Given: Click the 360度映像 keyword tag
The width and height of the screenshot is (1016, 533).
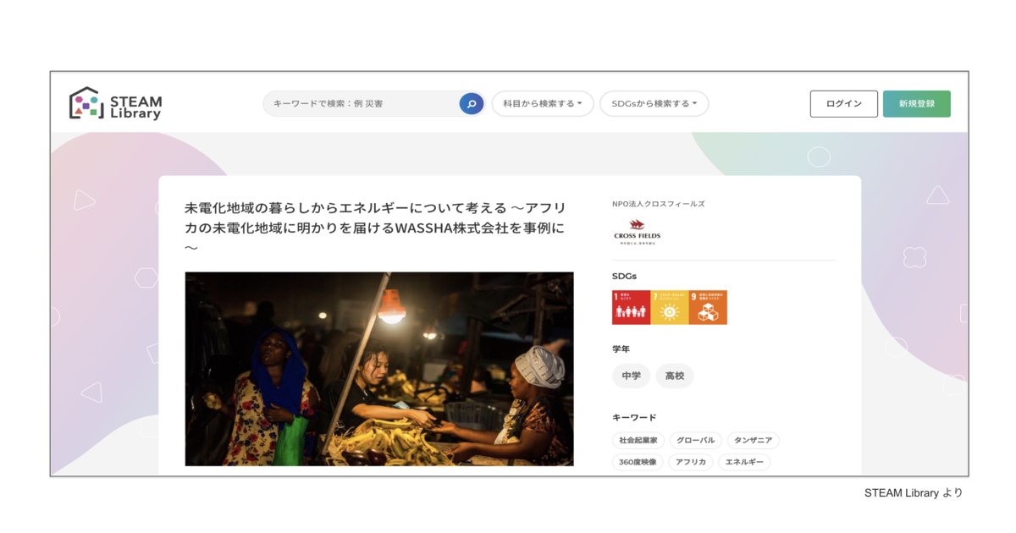Looking at the screenshot, I should (x=638, y=462).
